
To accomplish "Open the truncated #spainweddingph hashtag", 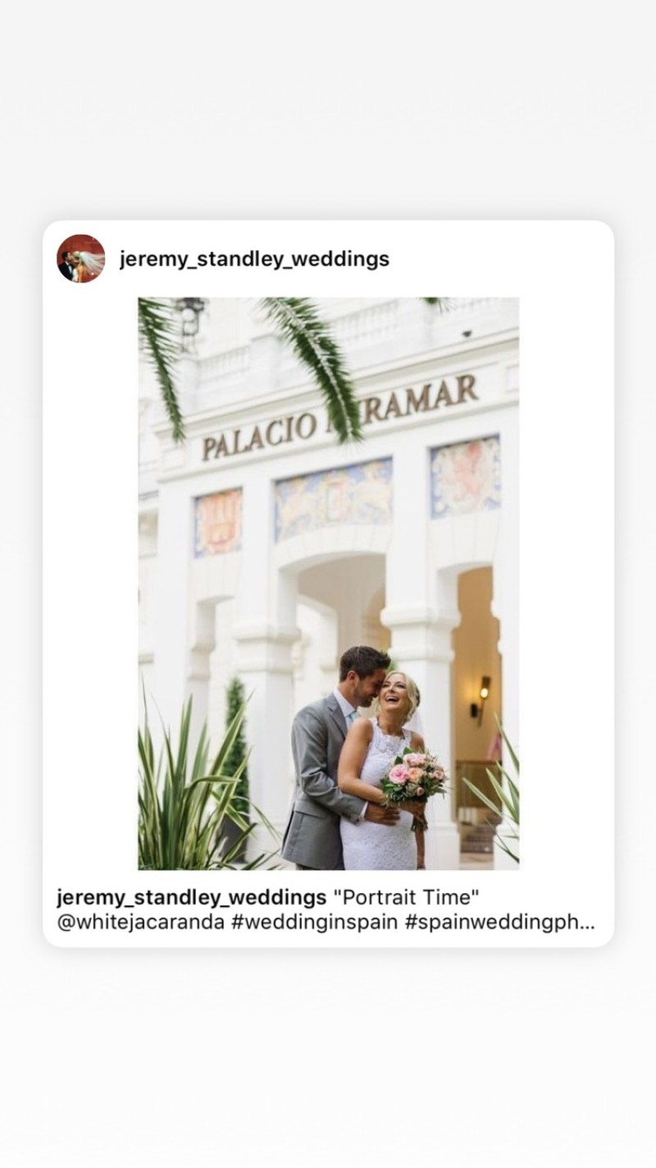I will (x=492, y=922).
